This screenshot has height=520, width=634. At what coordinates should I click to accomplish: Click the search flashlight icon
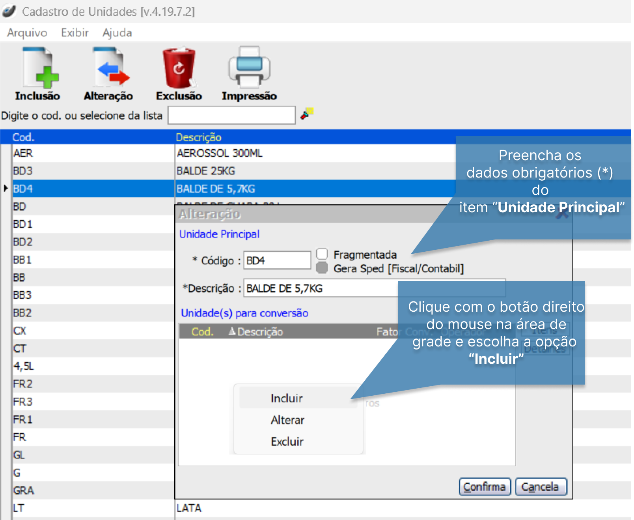pos(307,114)
